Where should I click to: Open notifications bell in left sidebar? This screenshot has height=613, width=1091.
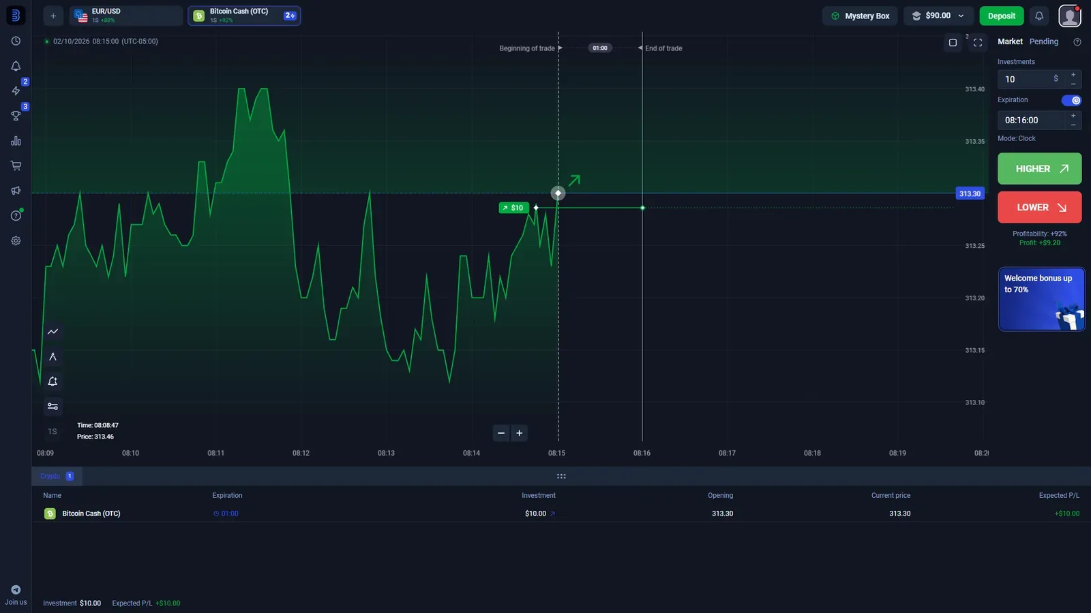point(16,66)
